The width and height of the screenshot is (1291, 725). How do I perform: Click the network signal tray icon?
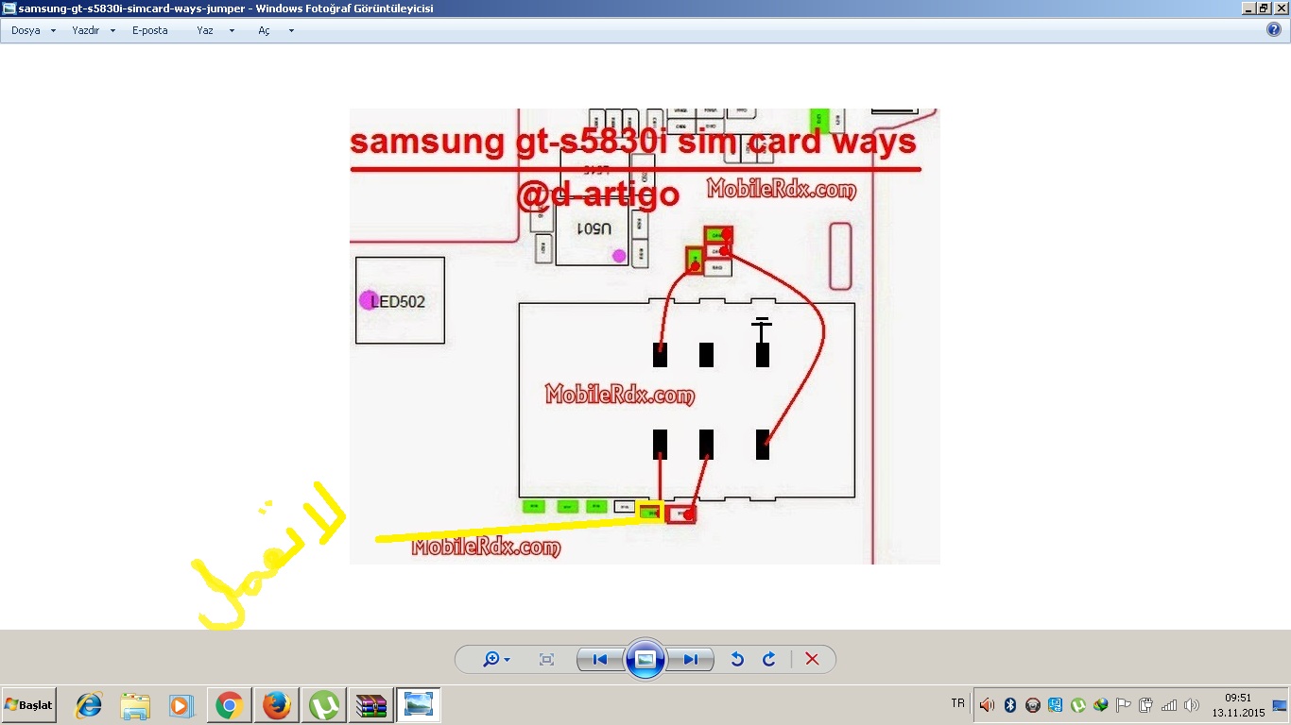(1169, 705)
